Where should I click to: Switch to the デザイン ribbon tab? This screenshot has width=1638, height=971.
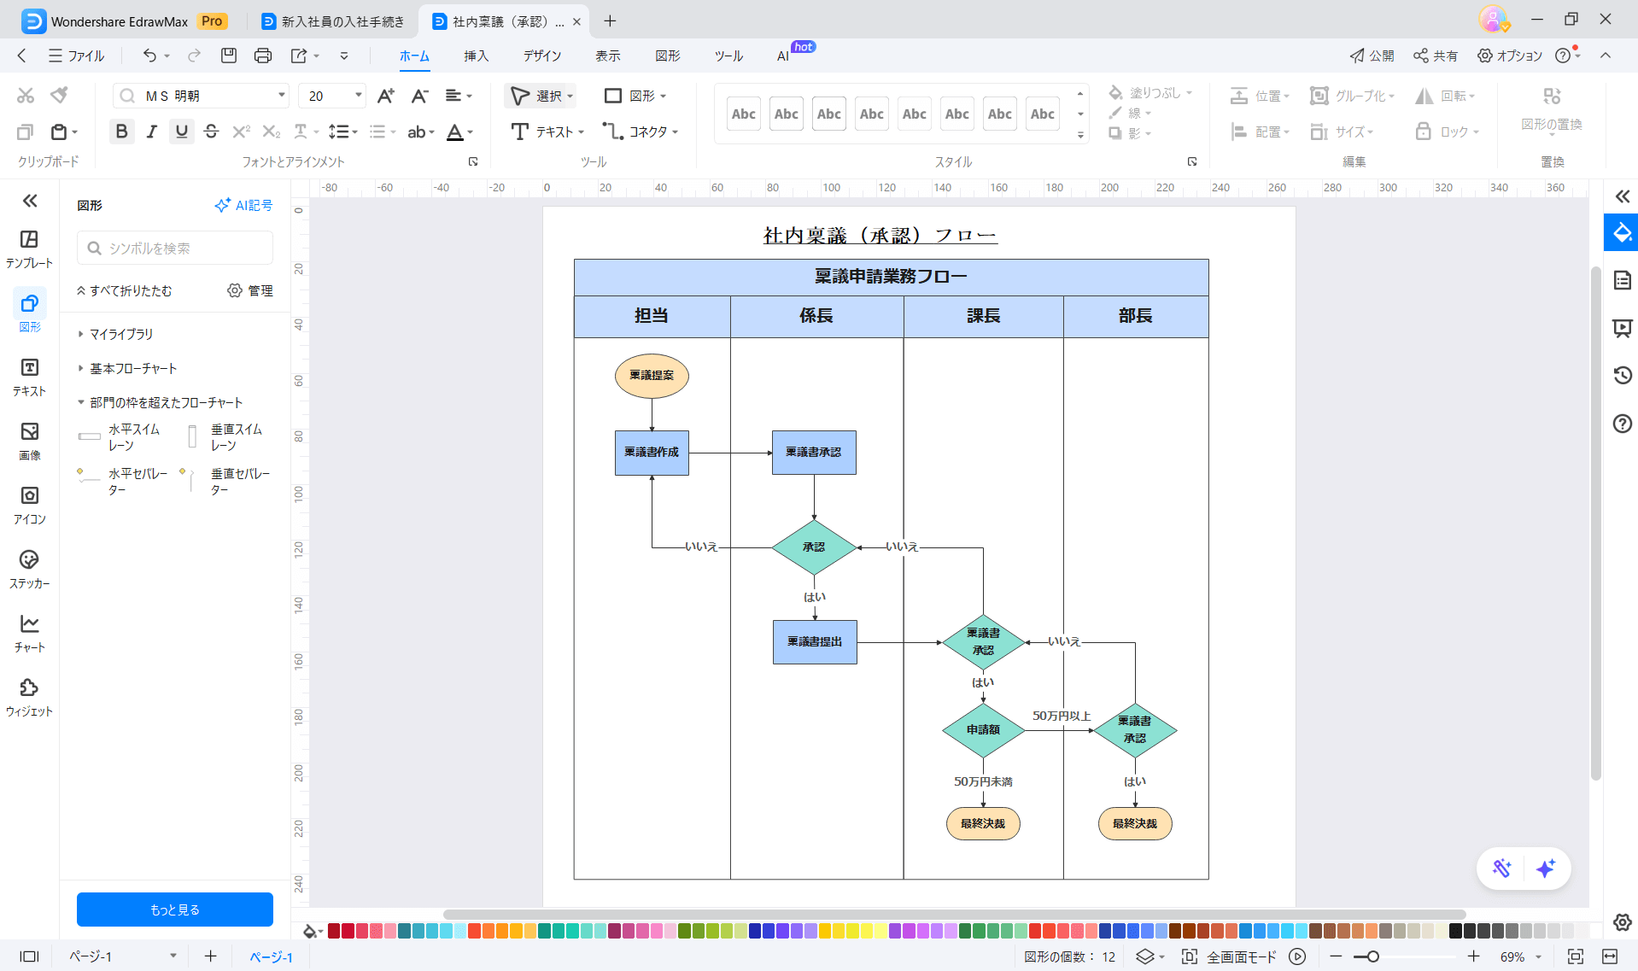tap(542, 56)
